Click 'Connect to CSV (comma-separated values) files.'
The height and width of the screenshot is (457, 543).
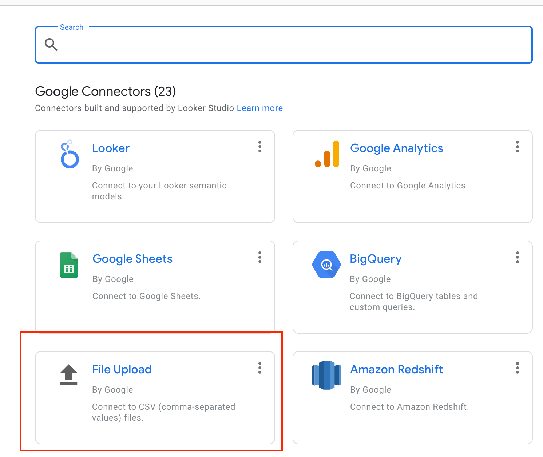164,412
